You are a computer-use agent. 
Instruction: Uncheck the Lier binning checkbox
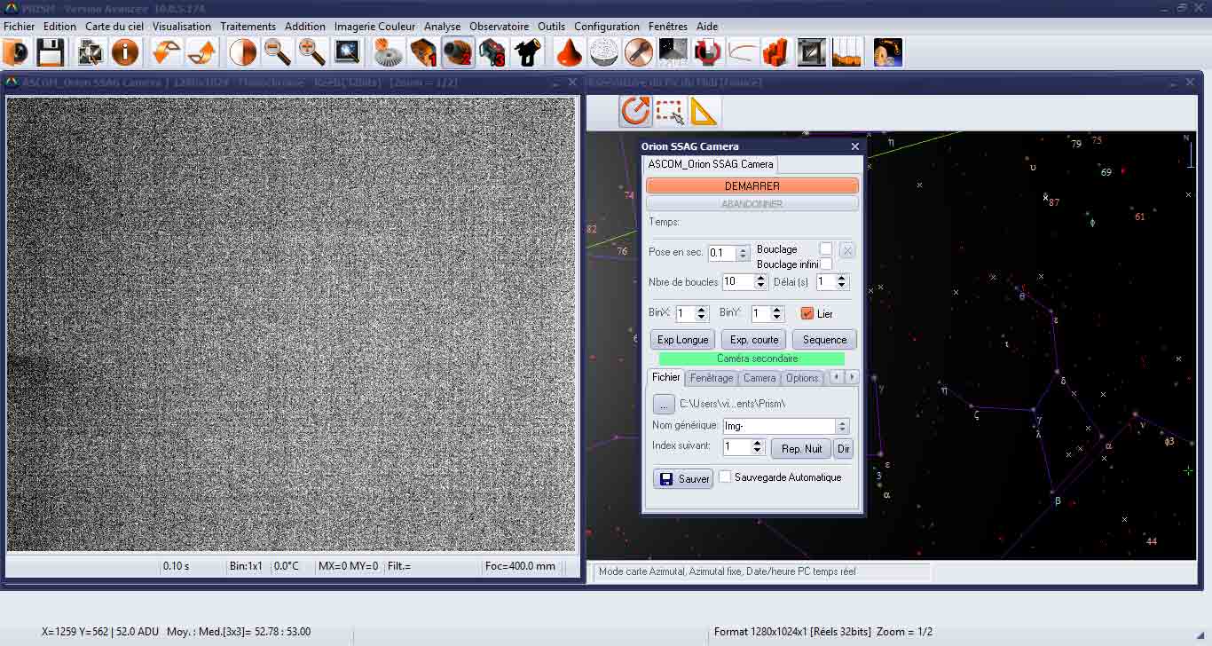coord(807,313)
